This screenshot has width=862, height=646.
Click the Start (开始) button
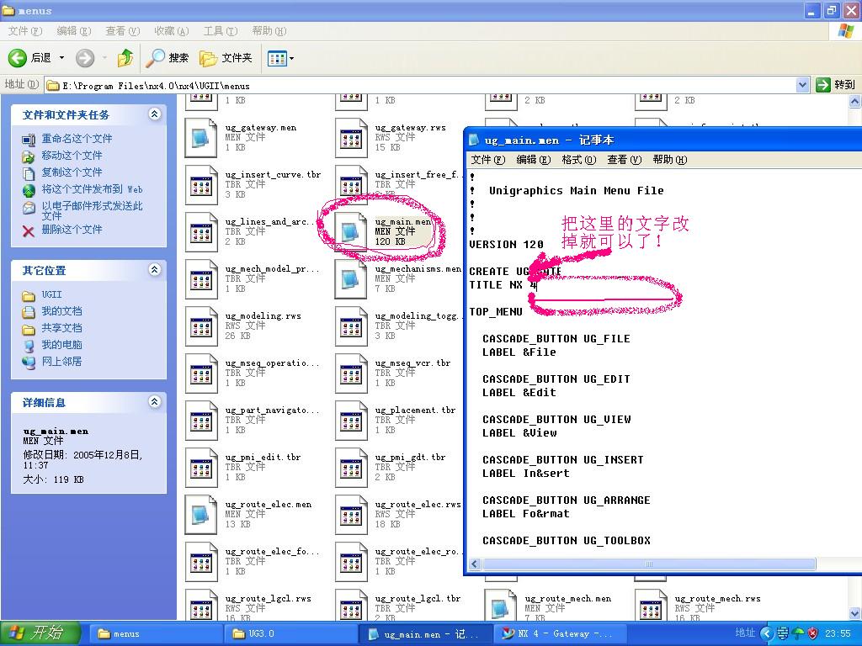(40, 633)
